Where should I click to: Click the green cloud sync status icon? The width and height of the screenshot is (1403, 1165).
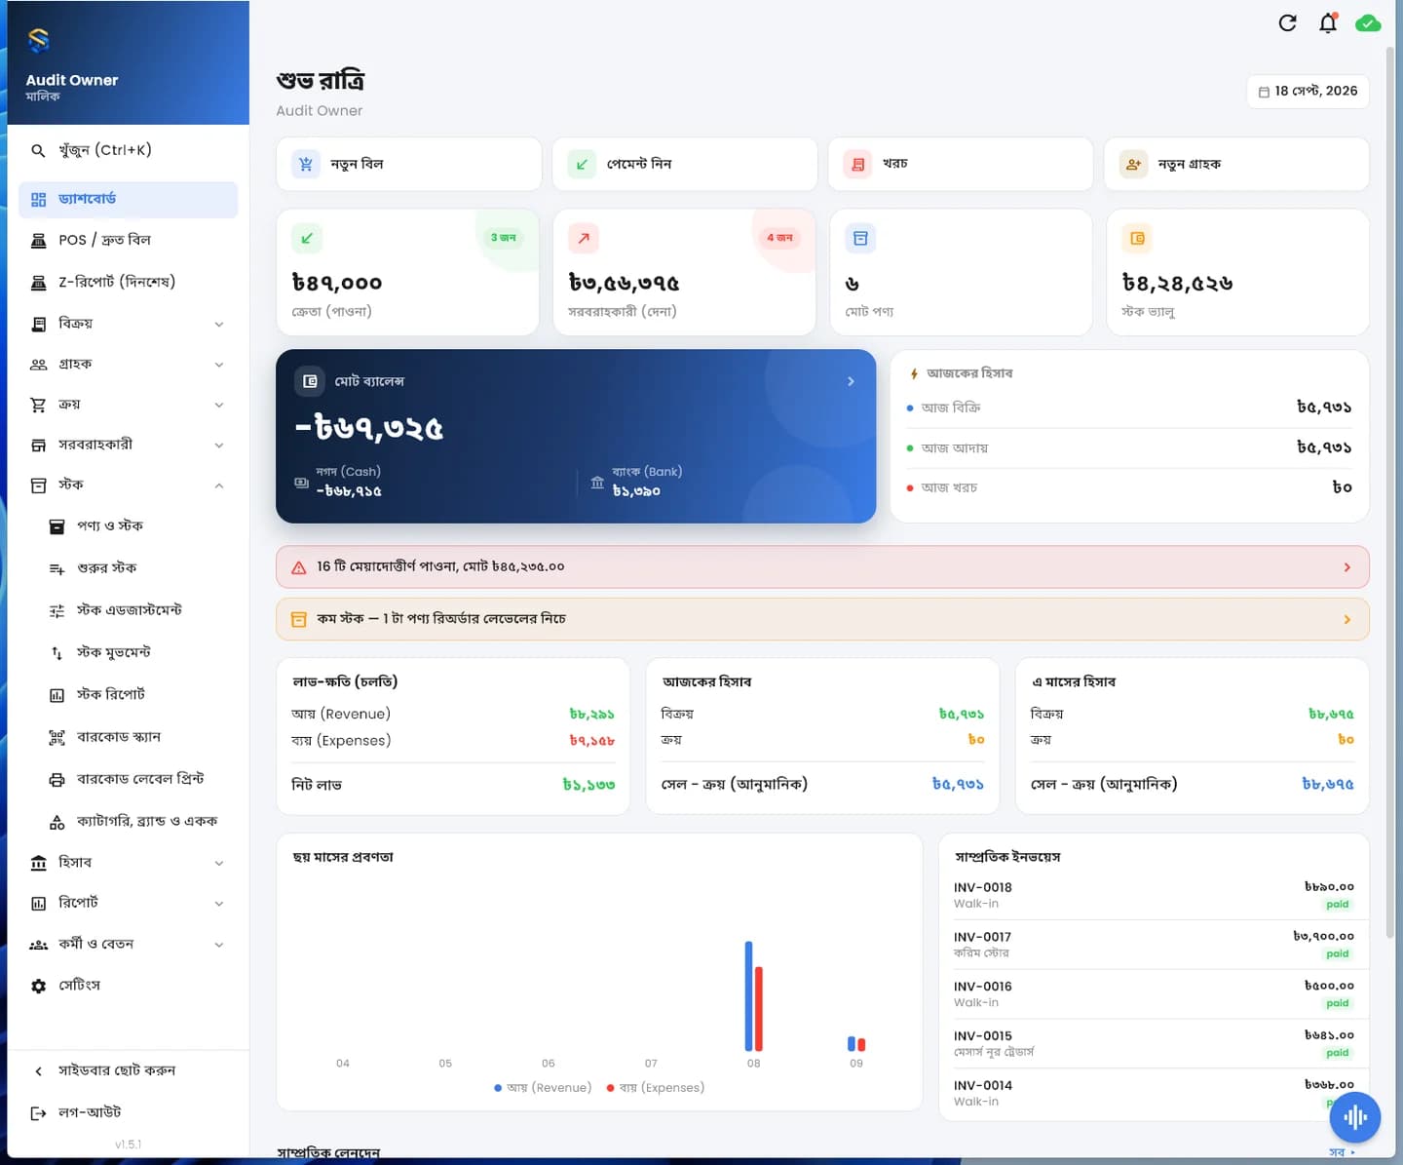pyautogui.click(x=1368, y=23)
